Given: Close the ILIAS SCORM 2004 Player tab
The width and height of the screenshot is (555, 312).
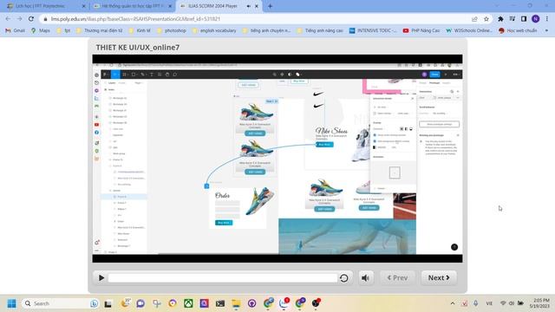Looking at the screenshot, I should pos(257,6).
